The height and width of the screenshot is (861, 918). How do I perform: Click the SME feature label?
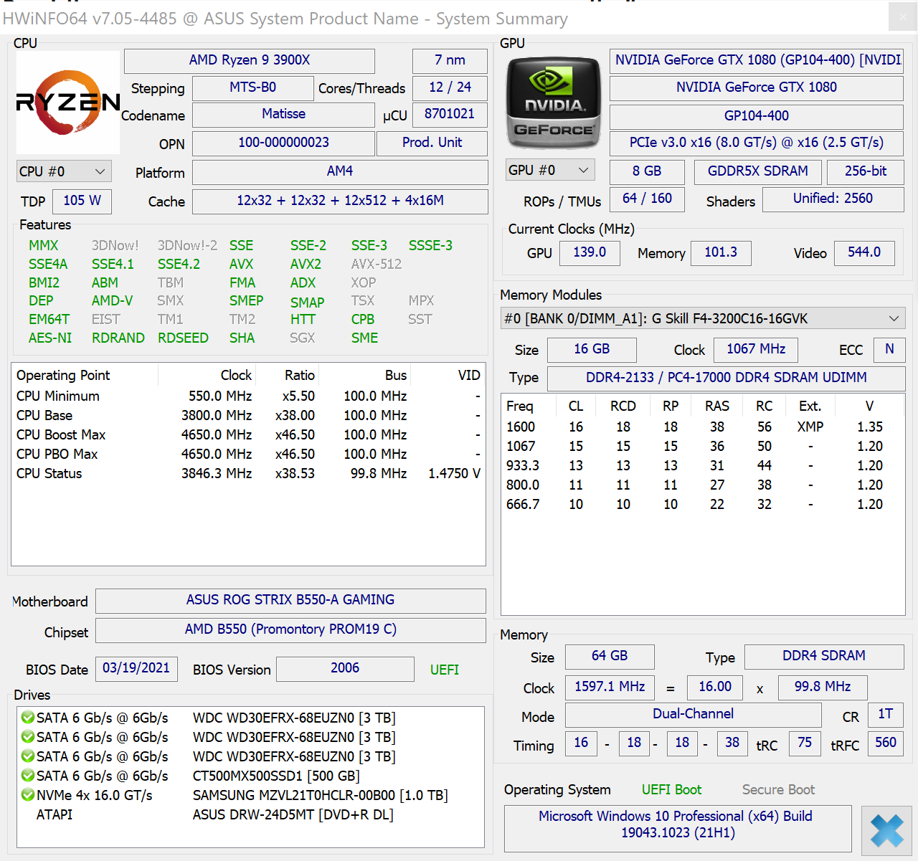click(x=364, y=338)
